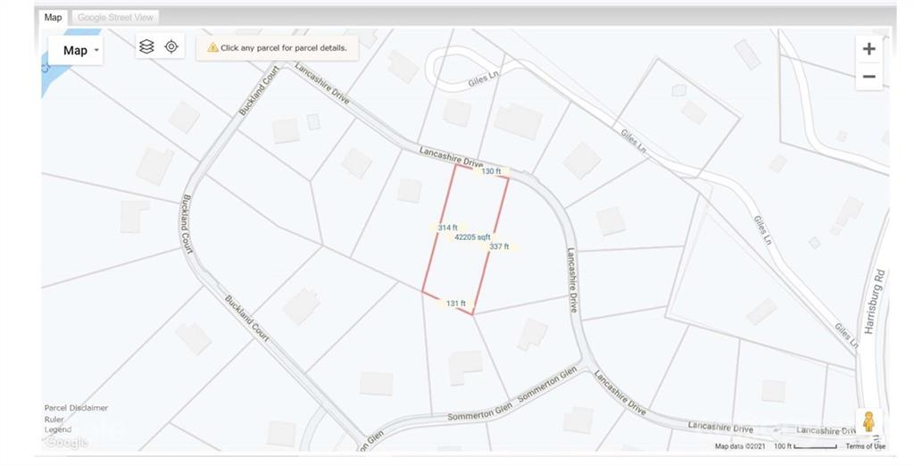
Task: Open the map layers icon
Action: tap(147, 46)
